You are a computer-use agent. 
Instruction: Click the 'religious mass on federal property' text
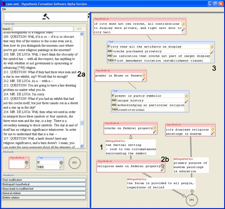(129, 166)
